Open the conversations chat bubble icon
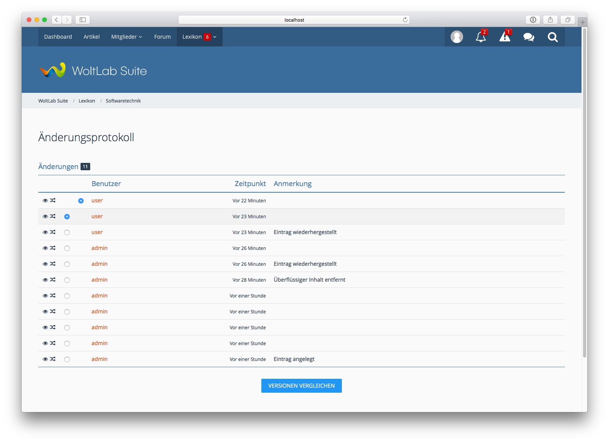609x443 pixels. point(528,37)
